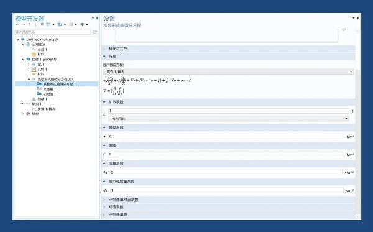This screenshot has height=232, width=373.
Task: Click the 定义 definitions icon
Action: (34, 64)
